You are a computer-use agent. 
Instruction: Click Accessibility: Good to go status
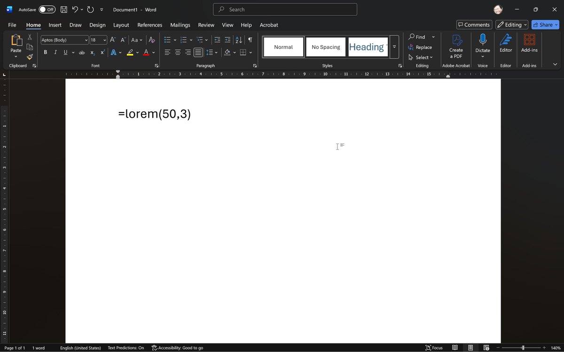[x=177, y=348]
